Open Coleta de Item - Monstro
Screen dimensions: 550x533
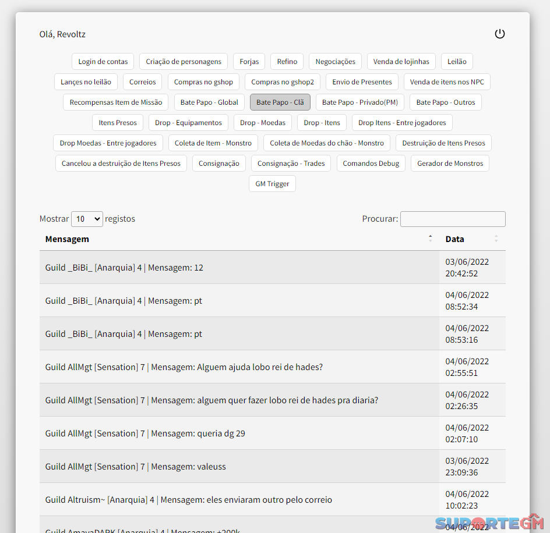(x=213, y=143)
